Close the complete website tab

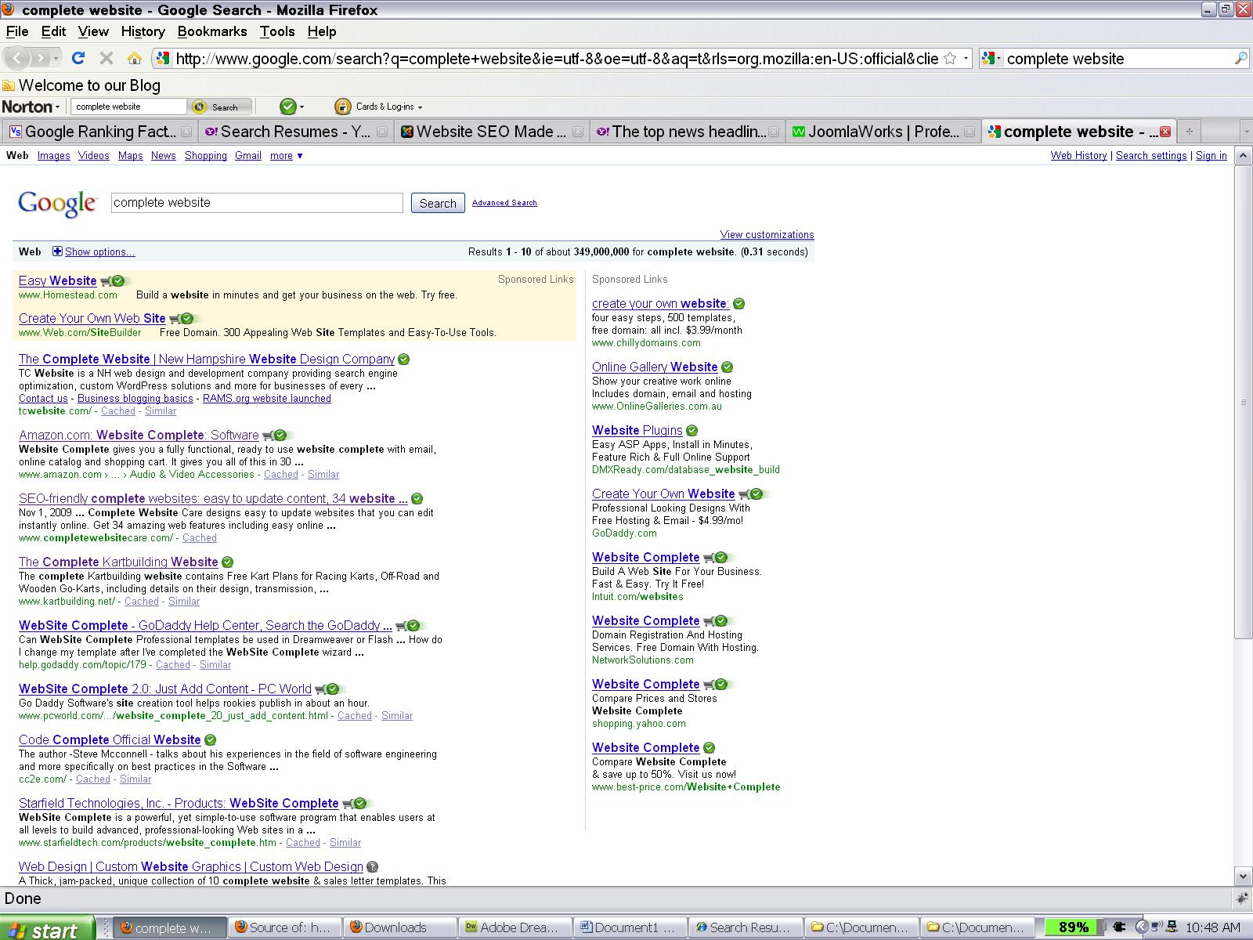[1165, 132]
